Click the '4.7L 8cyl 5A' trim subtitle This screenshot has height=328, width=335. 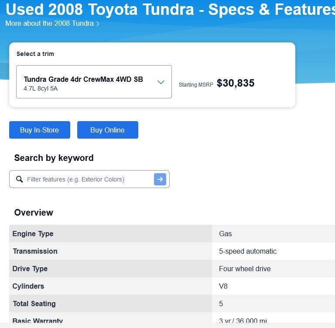(41, 88)
